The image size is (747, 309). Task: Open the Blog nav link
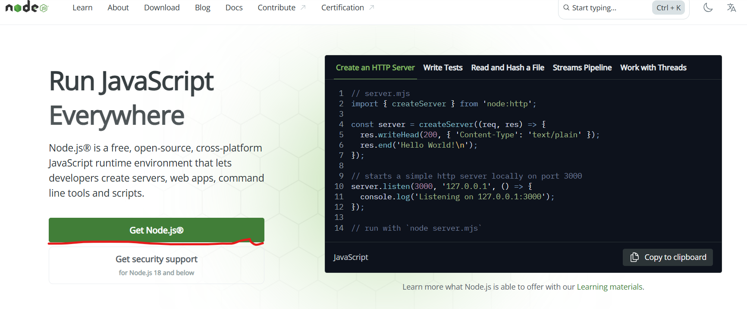pyautogui.click(x=202, y=8)
